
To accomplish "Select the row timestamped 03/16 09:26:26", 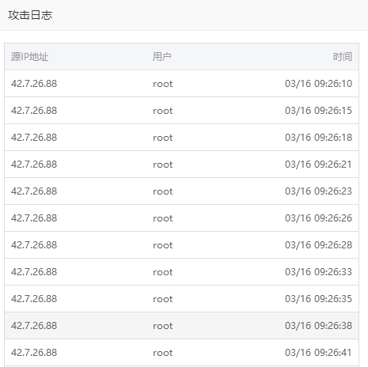I will point(181,218).
